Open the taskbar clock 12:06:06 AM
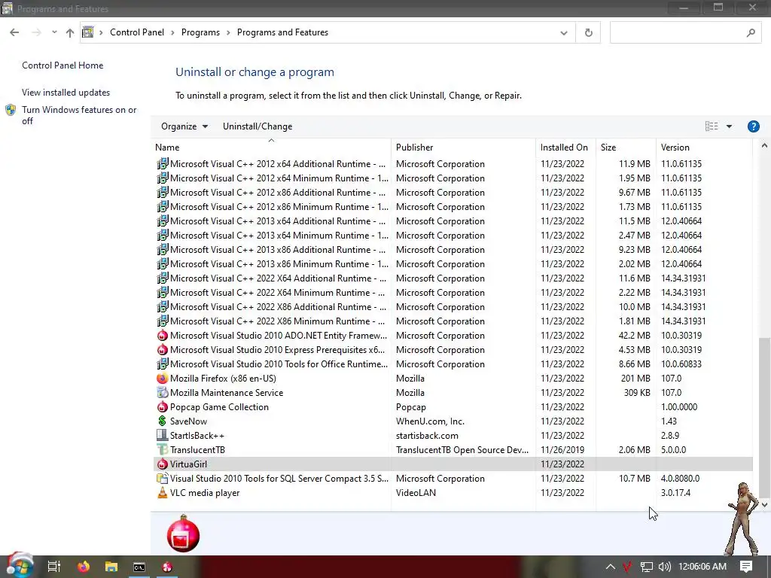Screen dimensions: 771x578 [702, 567]
